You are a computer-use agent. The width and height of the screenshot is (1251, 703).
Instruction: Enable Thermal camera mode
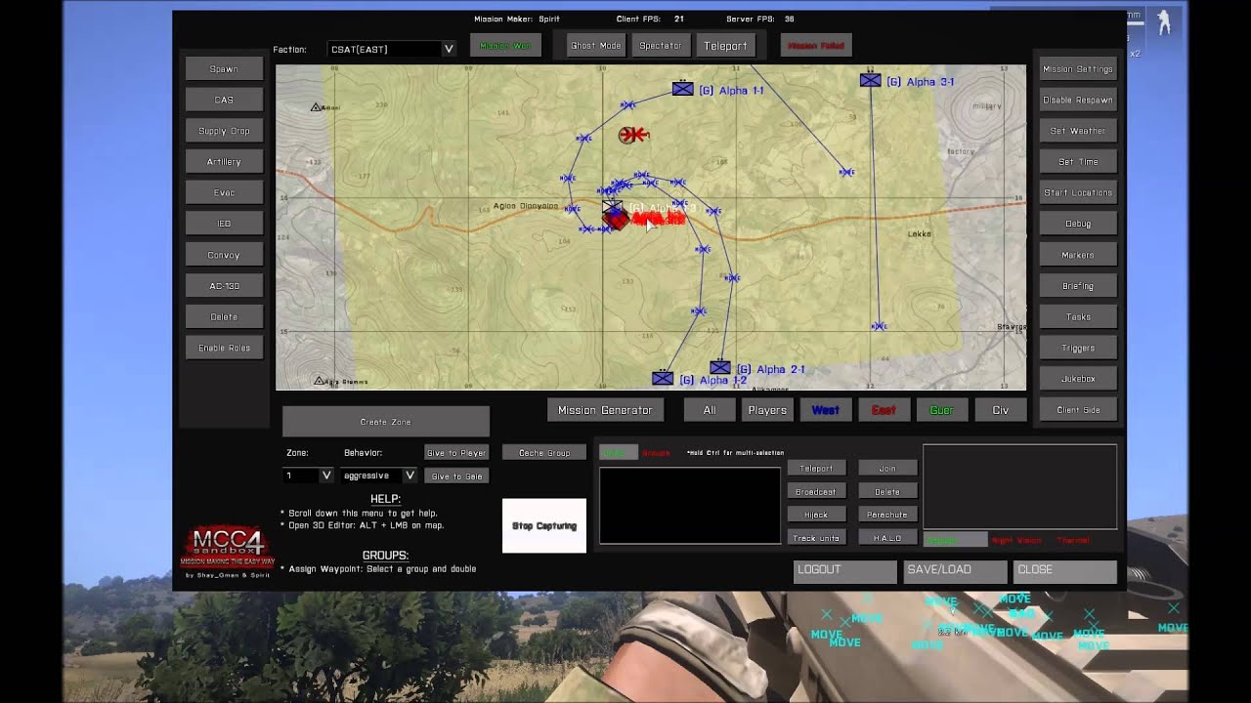pyautogui.click(x=1073, y=540)
